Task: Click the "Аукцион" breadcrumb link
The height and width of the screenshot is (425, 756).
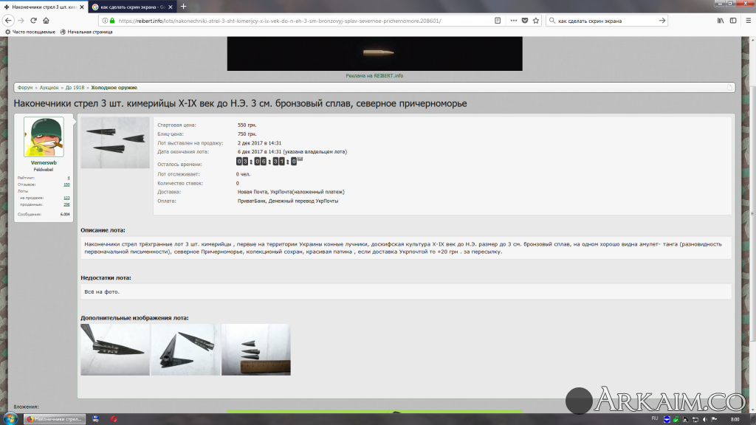Action: [x=49, y=88]
